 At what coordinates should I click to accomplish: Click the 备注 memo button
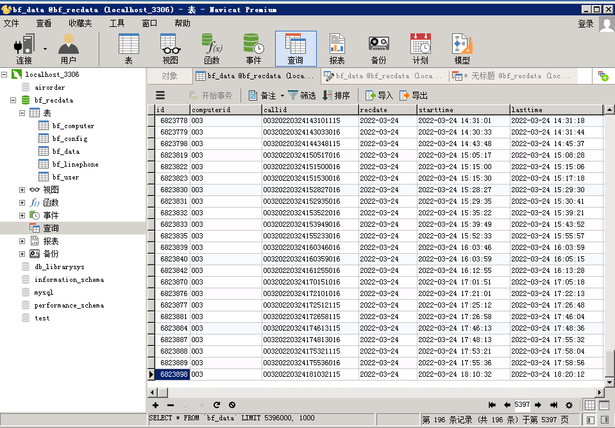tap(262, 95)
